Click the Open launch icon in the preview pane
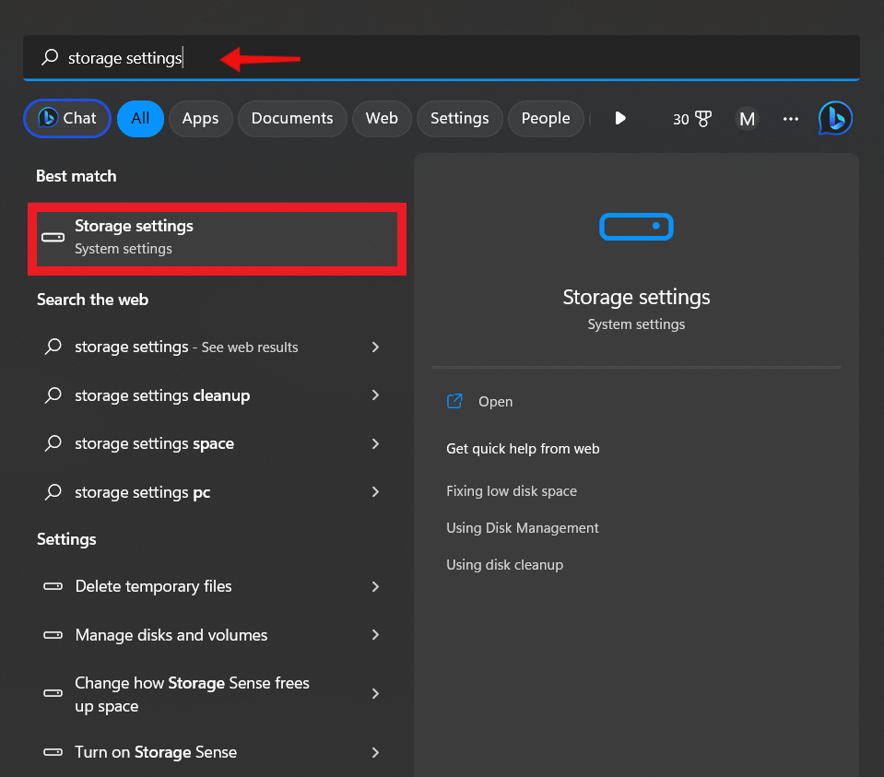 pyautogui.click(x=454, y=401)
